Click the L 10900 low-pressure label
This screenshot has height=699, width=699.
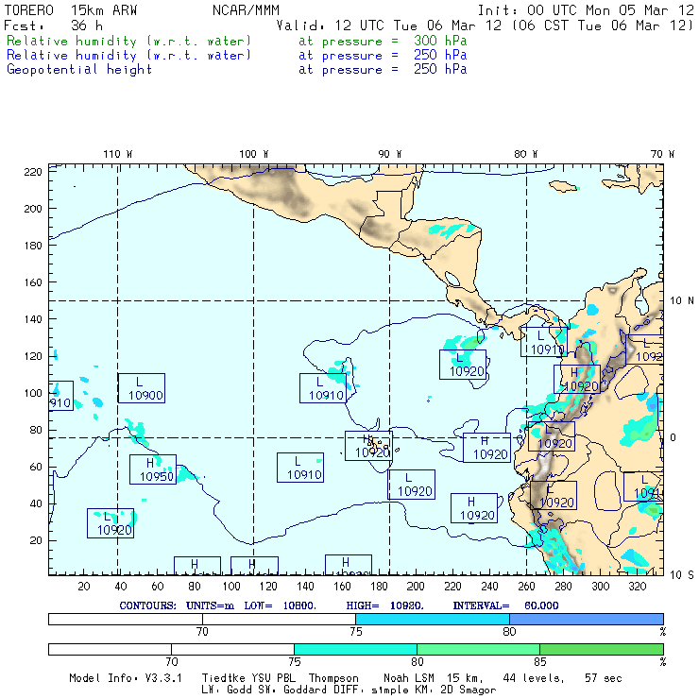[x=141, y=388]
